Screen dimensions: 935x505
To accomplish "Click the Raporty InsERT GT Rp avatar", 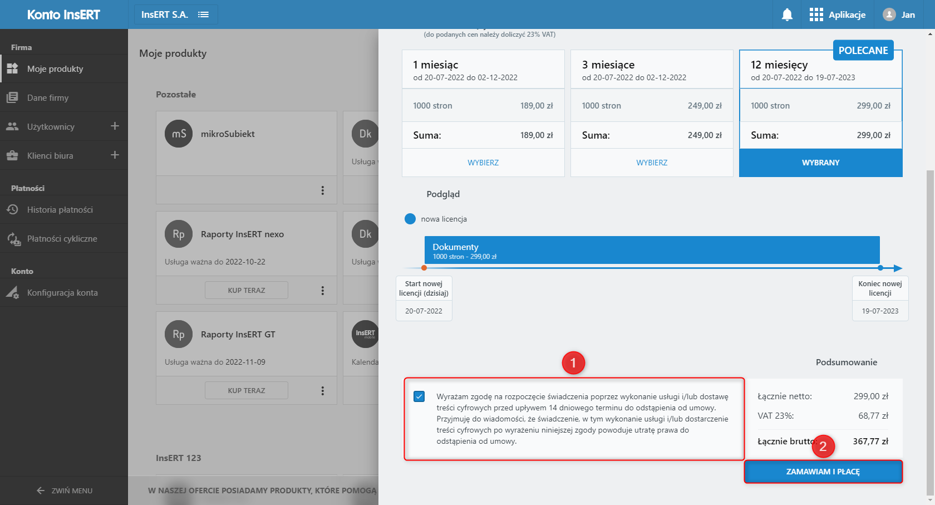I will point(179,334).
